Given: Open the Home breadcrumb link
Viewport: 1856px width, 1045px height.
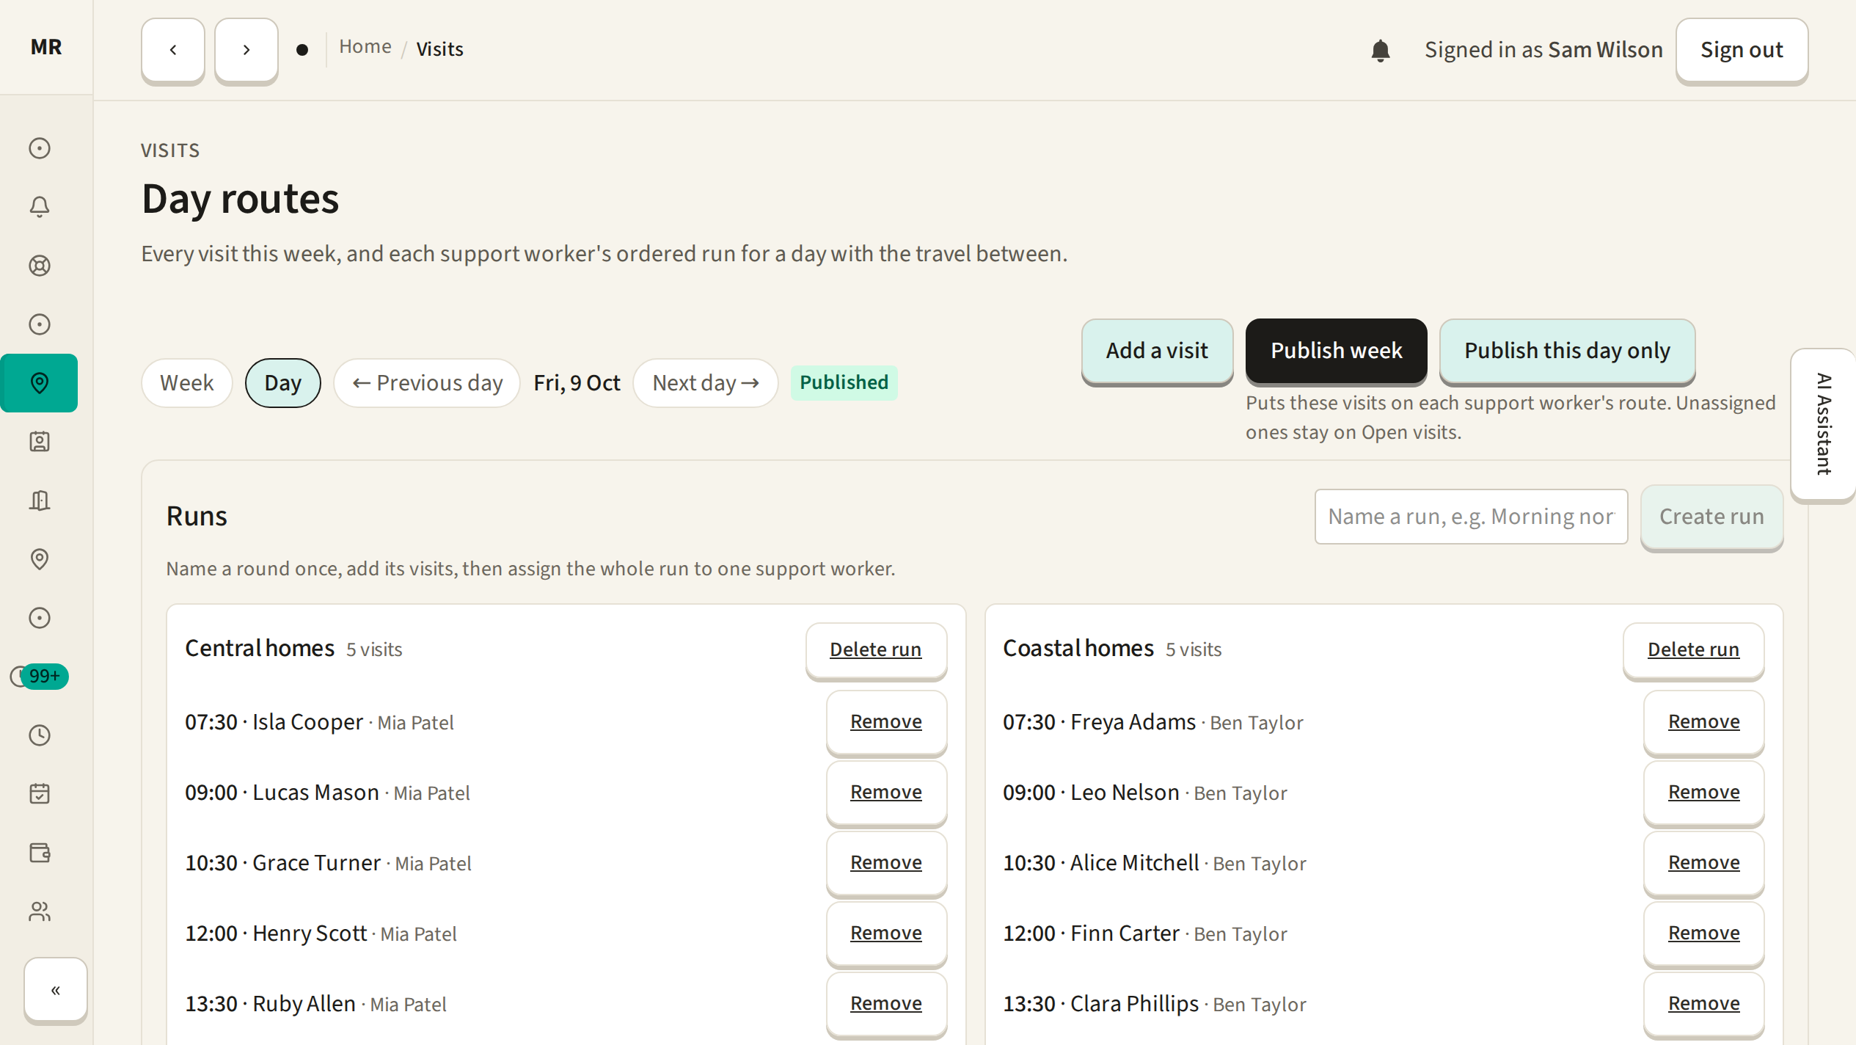Looking at the screenshot, I should click(365, 47).
